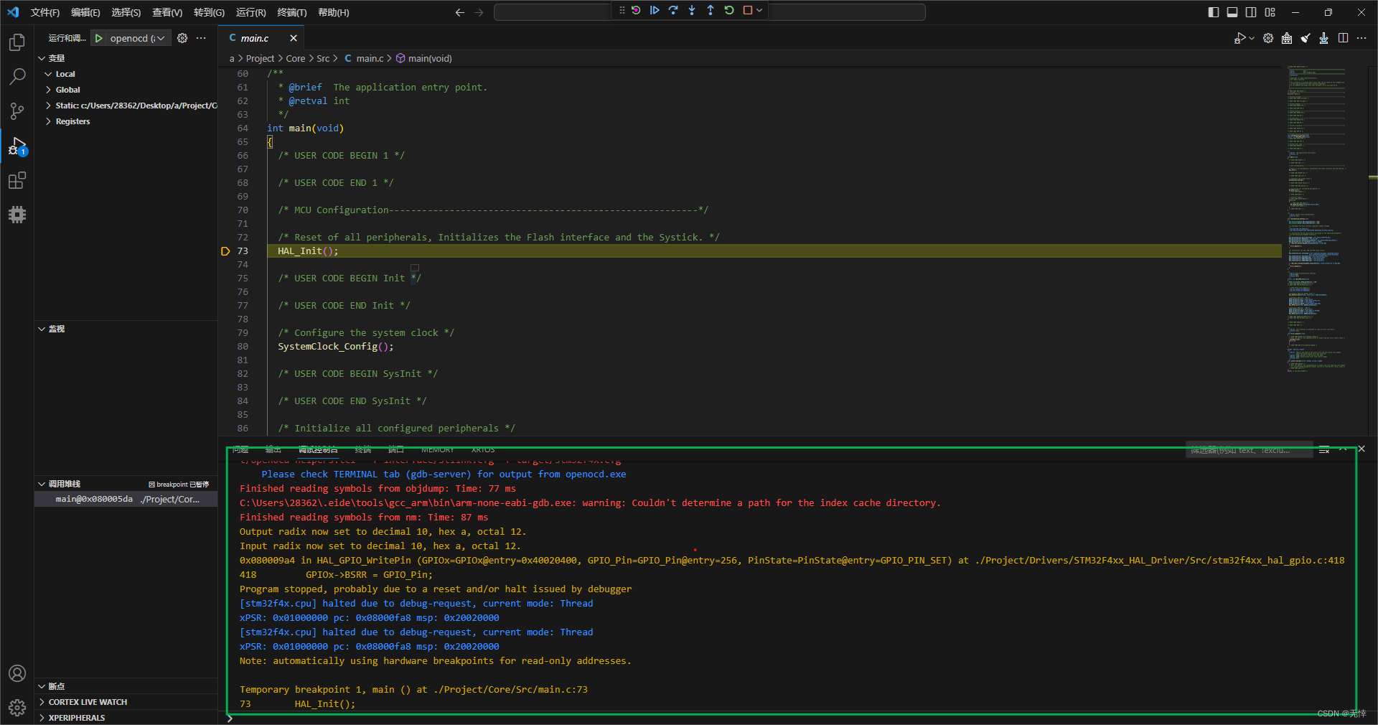This screenshot has height=725, width=1378.
Task: Open the stop-button dropdown in the debug toolbar
Action: 759,10
